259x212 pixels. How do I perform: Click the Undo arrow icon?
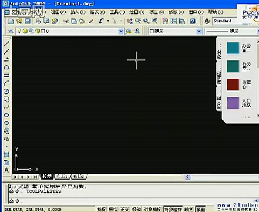click(101, 21)
